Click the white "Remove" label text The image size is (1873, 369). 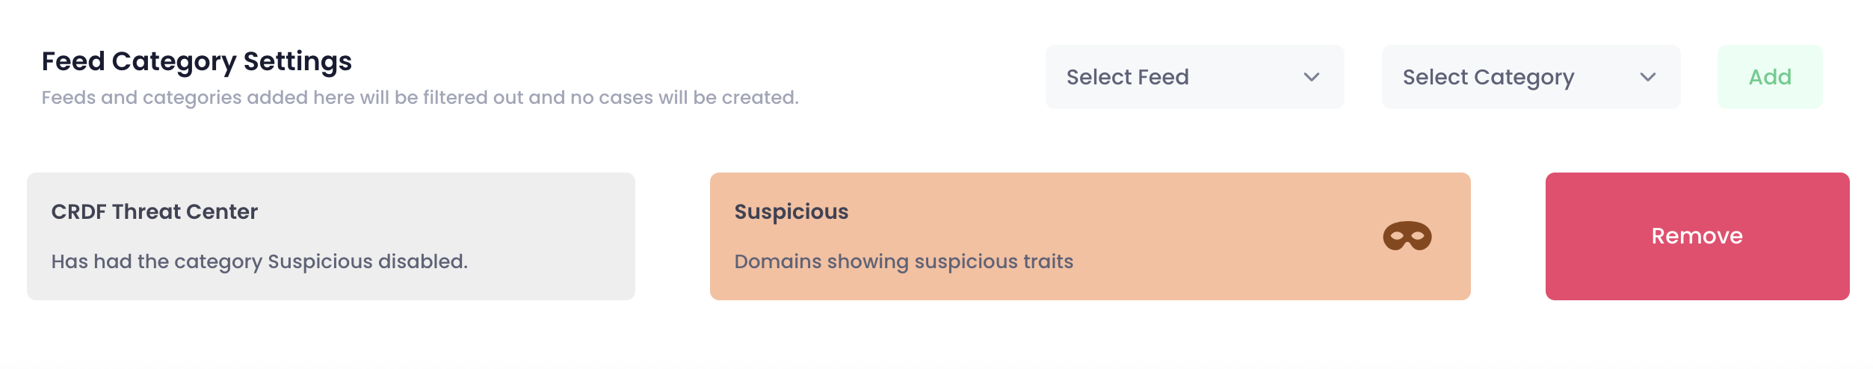tap(1697, 236)
